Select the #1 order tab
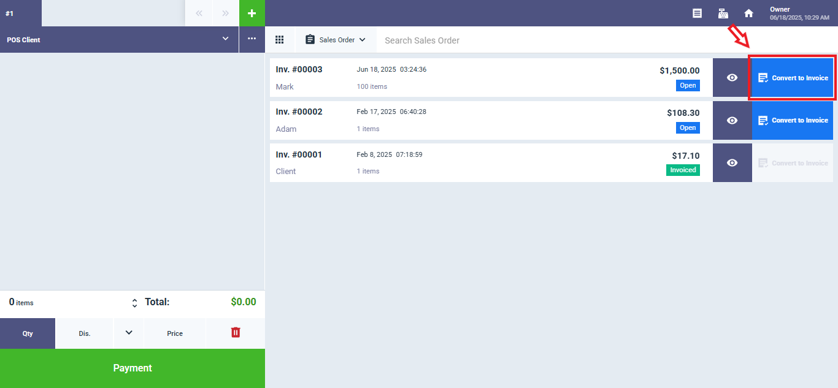 (x=20, y=13)
